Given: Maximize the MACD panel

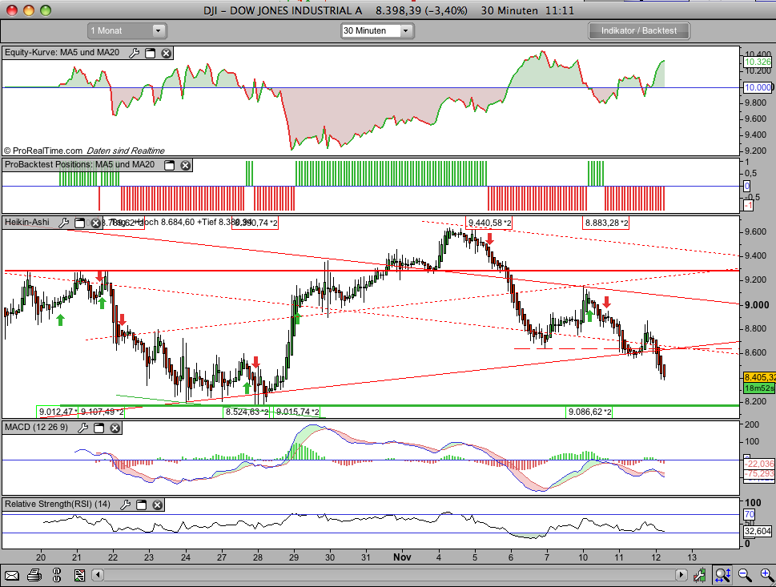Looking at the screenshot, I should click(x=99, y=428).
